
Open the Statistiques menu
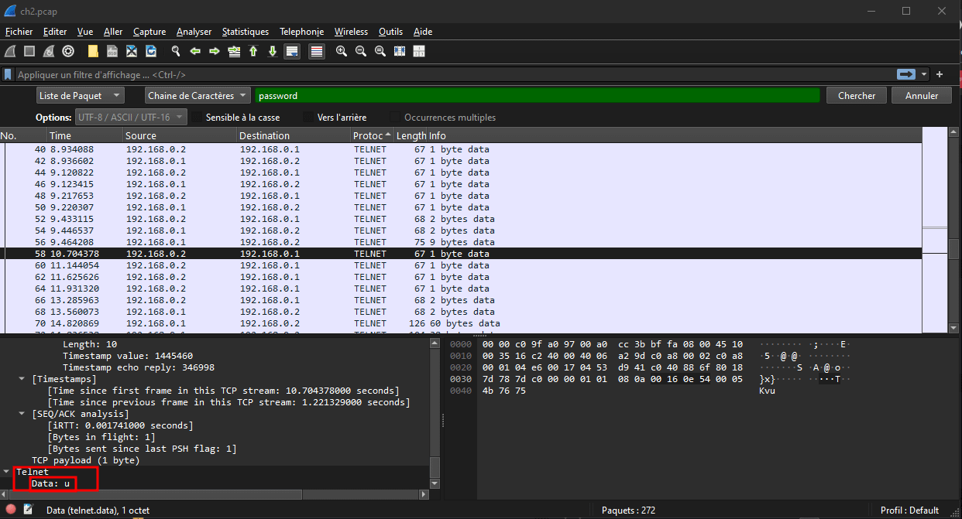click(x=245, y=32)
